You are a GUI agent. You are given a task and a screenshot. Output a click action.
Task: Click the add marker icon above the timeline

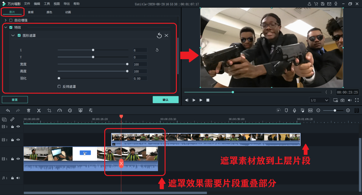[x=286, y=110]
